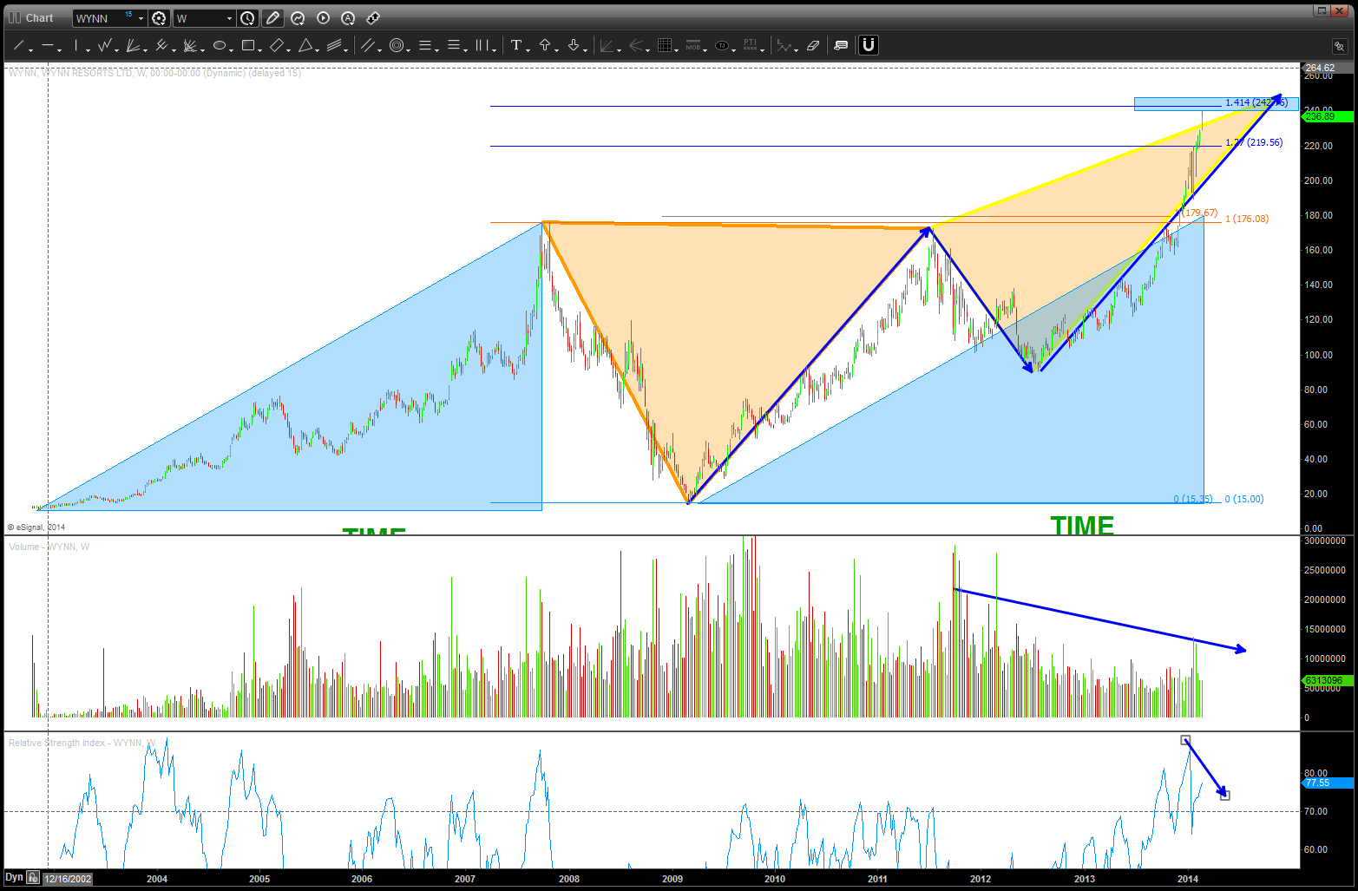This screenshot has height=891, width=1358.
Task: Toggle the pencil drawing toolbar button
Action: tap(272, 18)
